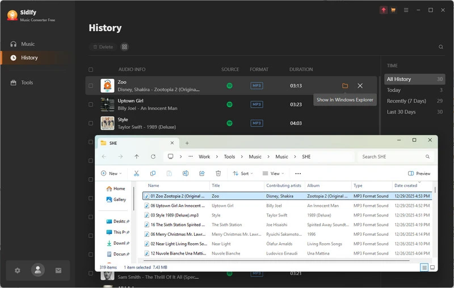
Task: Click the Search SHE input field
Action: click(x=396, y=156)
